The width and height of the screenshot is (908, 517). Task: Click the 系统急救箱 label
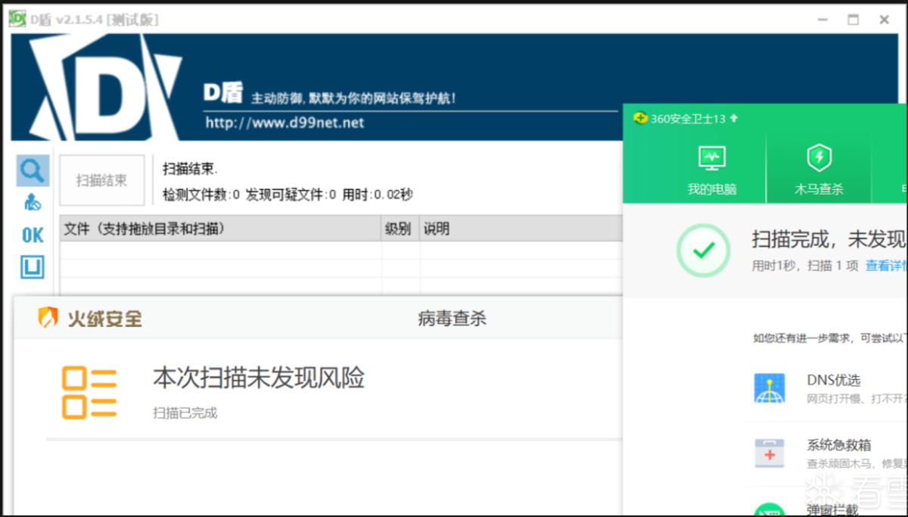point(838,445)
